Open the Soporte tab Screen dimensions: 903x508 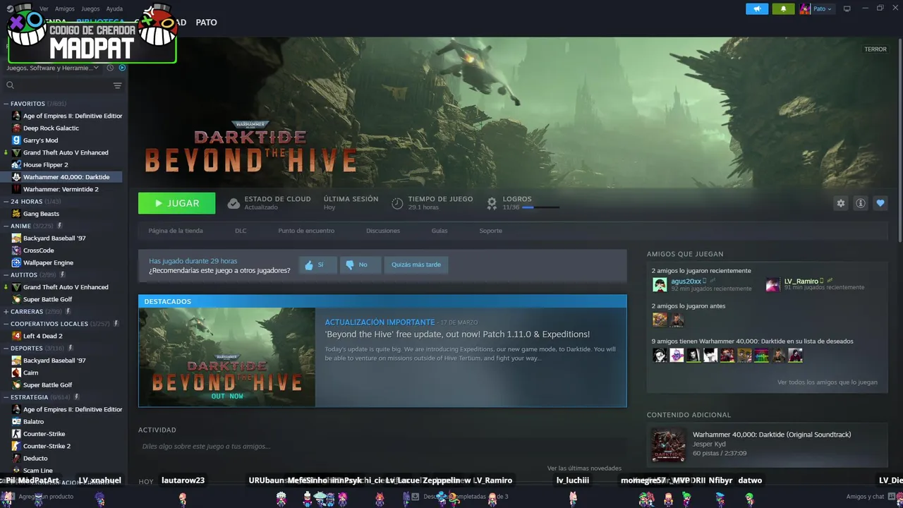(491, 231)
